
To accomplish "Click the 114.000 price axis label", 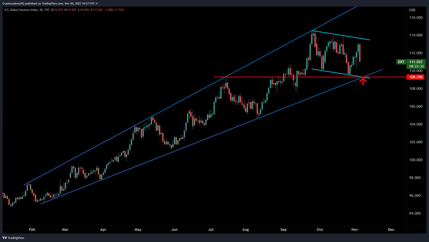I will tap(415, 35).
